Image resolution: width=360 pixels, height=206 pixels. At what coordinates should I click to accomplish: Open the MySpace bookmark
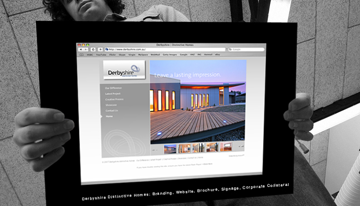click(x=143, y=55)
